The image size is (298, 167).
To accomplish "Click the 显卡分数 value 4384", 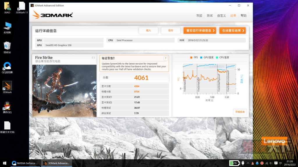I will click(137, 86).
